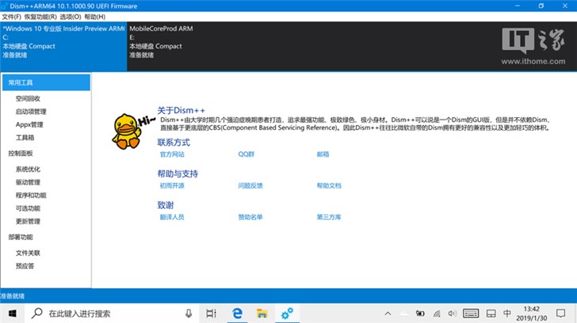Screen dimensions: 577x323
Task: Show hidden tray icons chevron
Action: click(388, 313)
